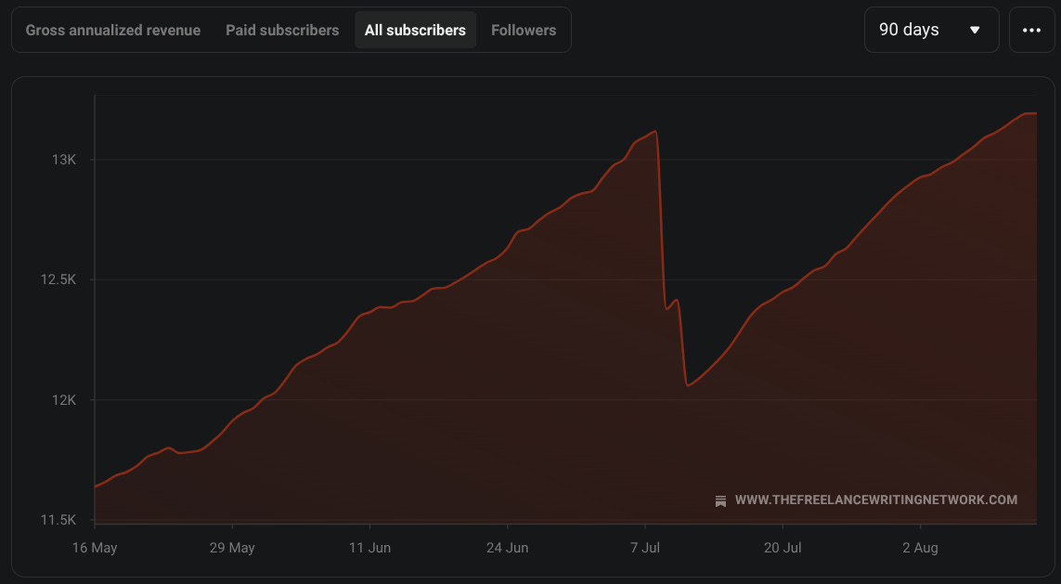Switch to Gross annualized revenue tab
Screen dimensions: 1061x584
pos(113,30)
